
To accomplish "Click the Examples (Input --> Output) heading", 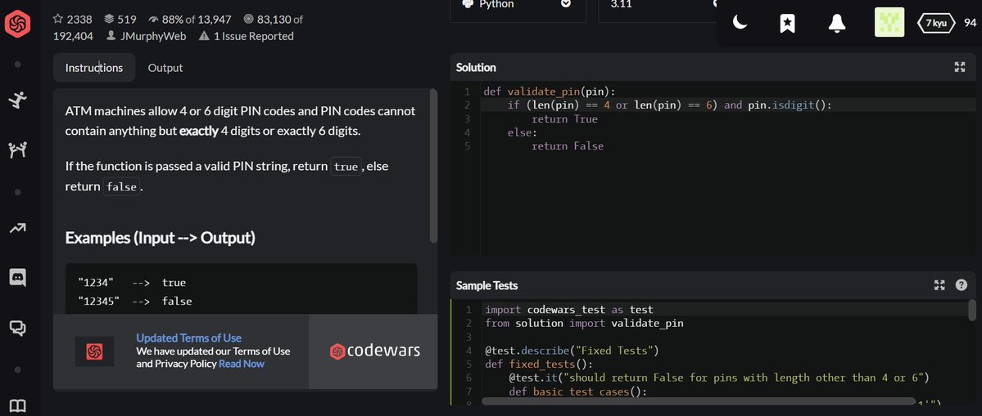I will point(161,238).
